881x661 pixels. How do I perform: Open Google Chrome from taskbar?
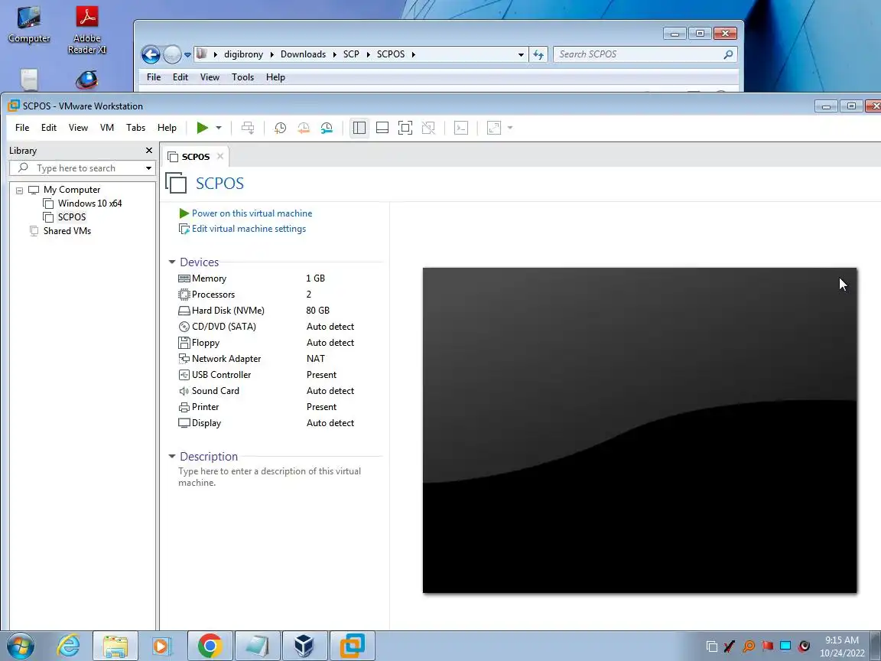[210, 646]
